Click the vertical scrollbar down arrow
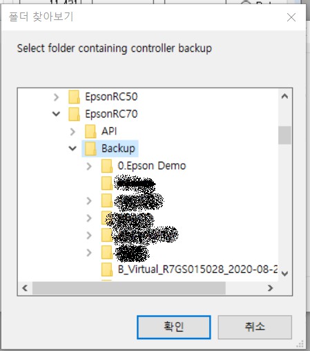Screen dimensions: 310x351 [x=284, y=274]
